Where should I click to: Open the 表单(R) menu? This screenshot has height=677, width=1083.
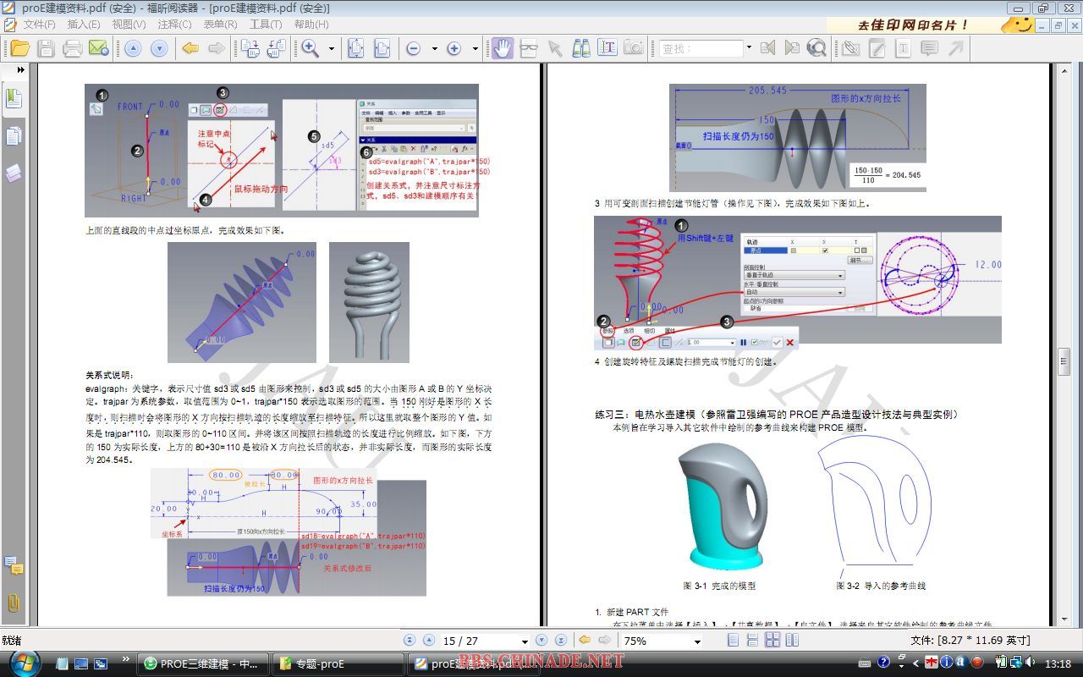click(220, 25)
